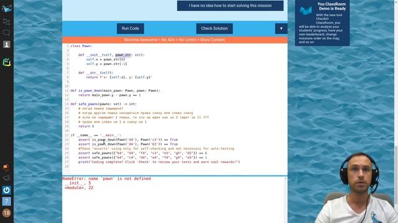398x223 pixels.
Task: Click the 'def safe_pawns' line in the editor
Action: (104, 104)
